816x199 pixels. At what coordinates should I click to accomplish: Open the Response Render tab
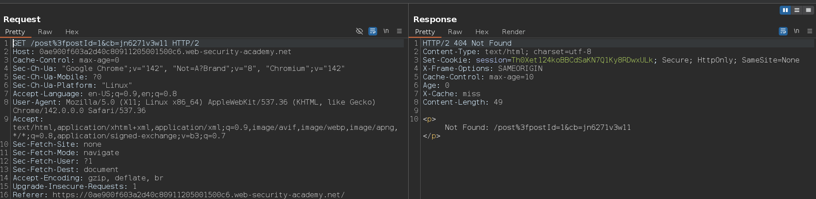(x=513, y=32)
